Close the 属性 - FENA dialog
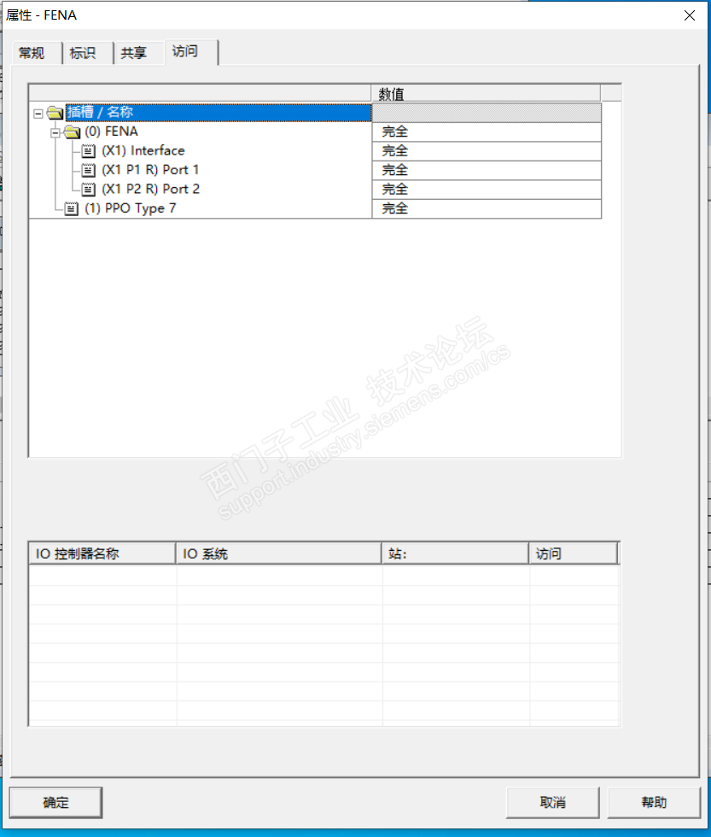 (x=689, y=15)
